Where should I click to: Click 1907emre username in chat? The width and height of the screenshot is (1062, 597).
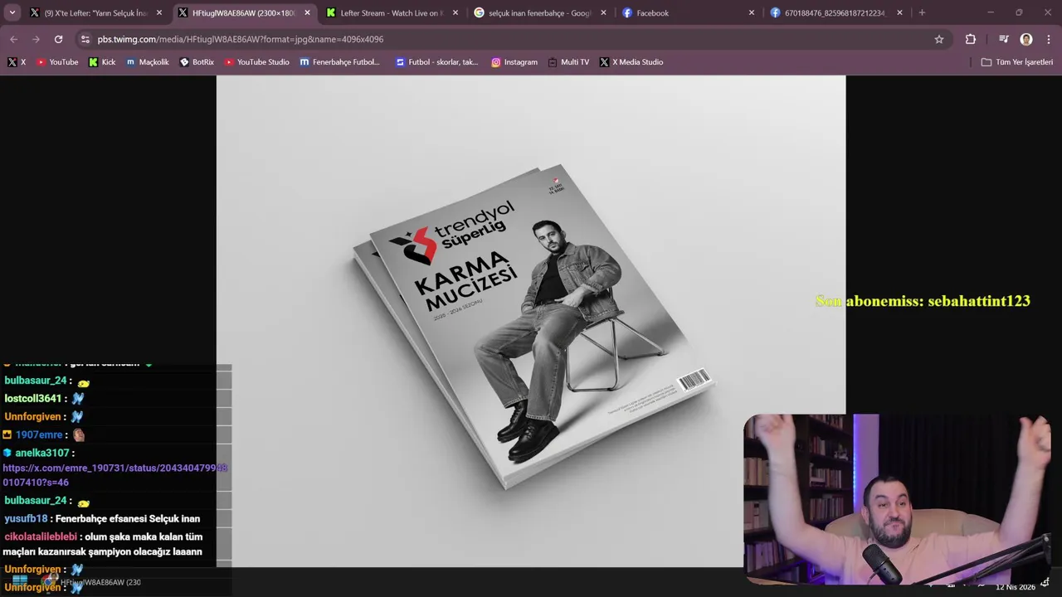click(39, 435)
